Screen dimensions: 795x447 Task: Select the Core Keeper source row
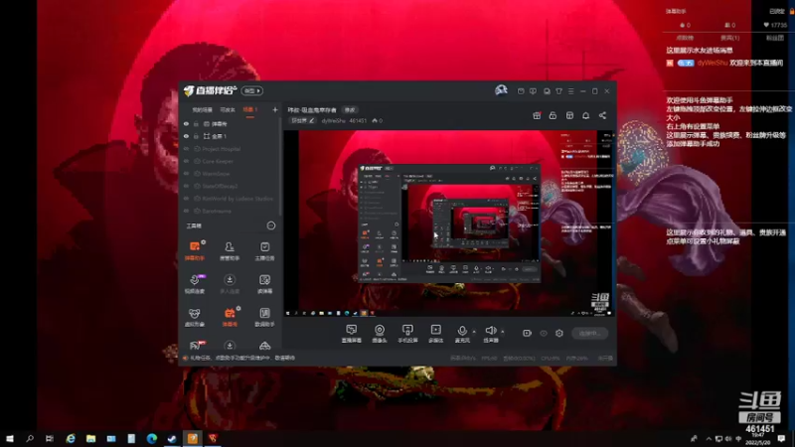pyautogui.click(x=230, y=161)
